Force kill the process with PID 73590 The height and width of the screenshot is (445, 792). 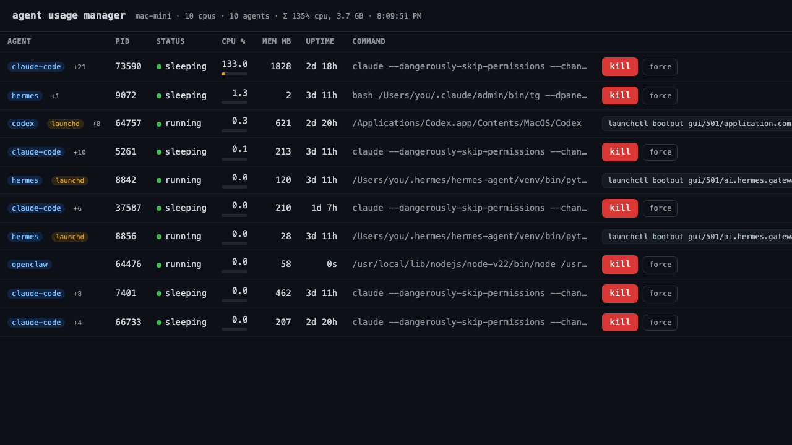pos(660,67)
